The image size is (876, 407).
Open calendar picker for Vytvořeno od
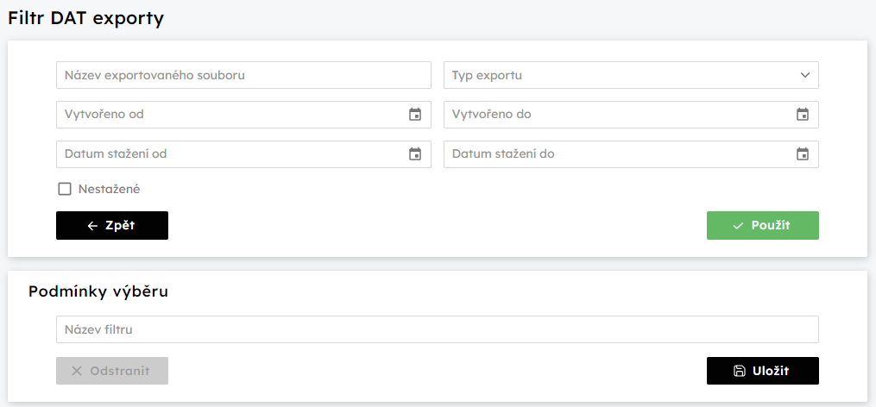coord(415,115)
